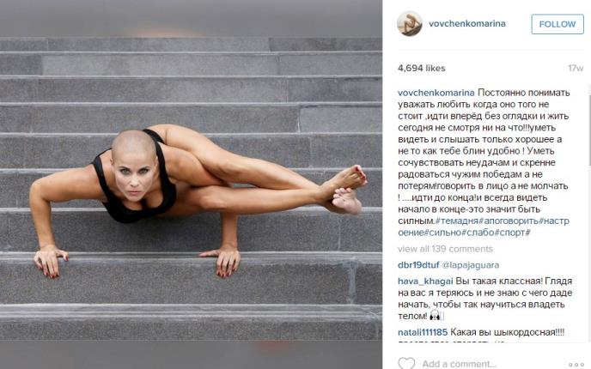Open commenter dbr19dtuf's profile
The width and height of the screenshot is (591, 369).
click(418, 265)
